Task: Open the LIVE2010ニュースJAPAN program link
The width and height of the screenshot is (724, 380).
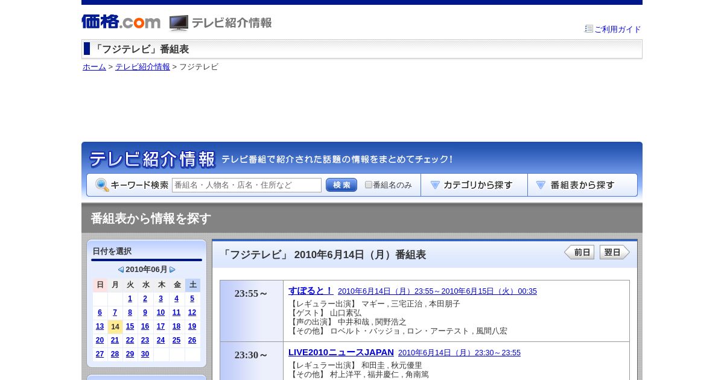Action: (x=341, y=352)
